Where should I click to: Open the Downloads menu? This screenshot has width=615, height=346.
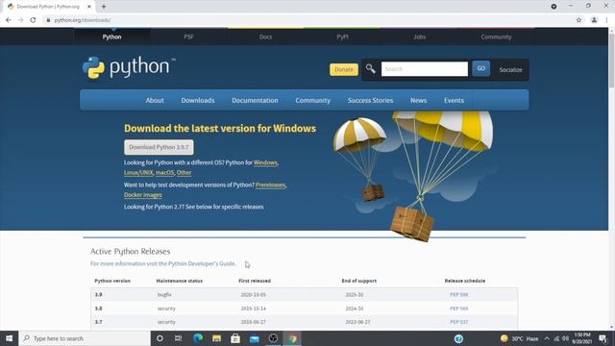(x=198, y=100)
